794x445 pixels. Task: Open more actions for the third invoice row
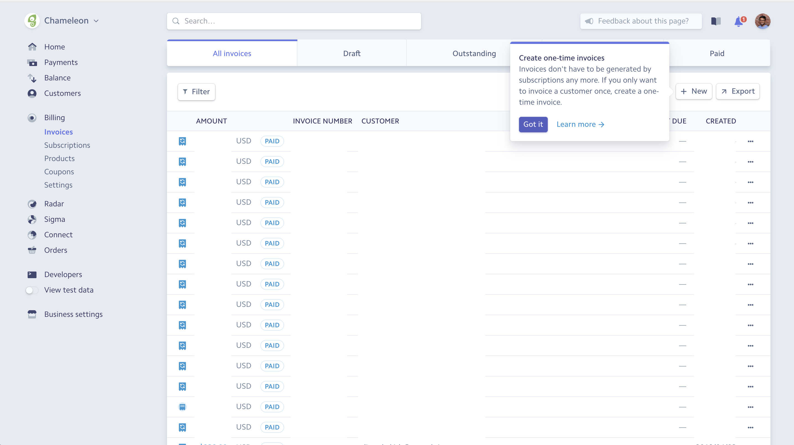751,182
